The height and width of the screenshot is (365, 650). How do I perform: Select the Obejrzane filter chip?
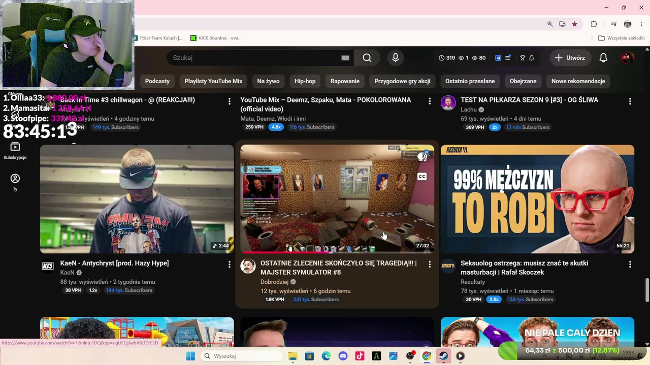pyautogui.click(x=523, y=81)
